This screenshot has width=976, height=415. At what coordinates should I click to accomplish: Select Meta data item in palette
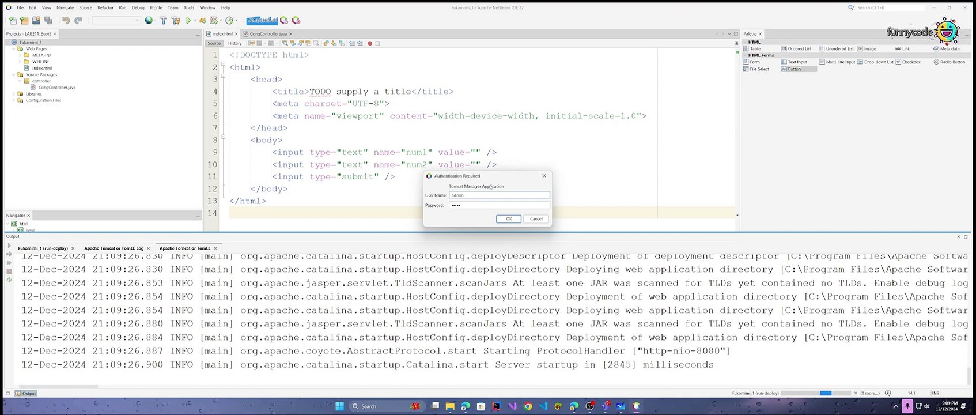click(946, 49)
